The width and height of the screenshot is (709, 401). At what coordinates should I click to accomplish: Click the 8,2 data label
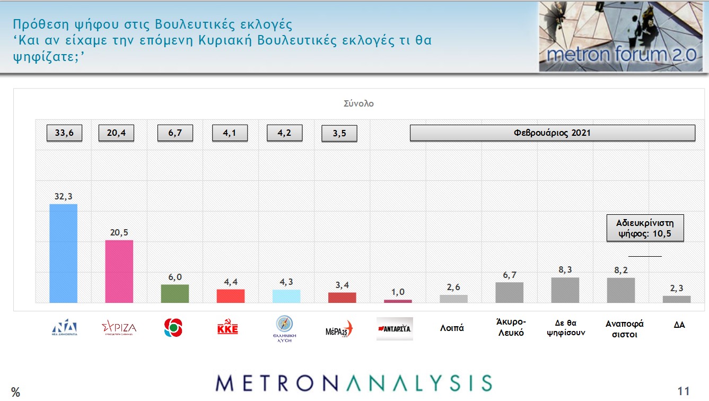coord(621,270)
